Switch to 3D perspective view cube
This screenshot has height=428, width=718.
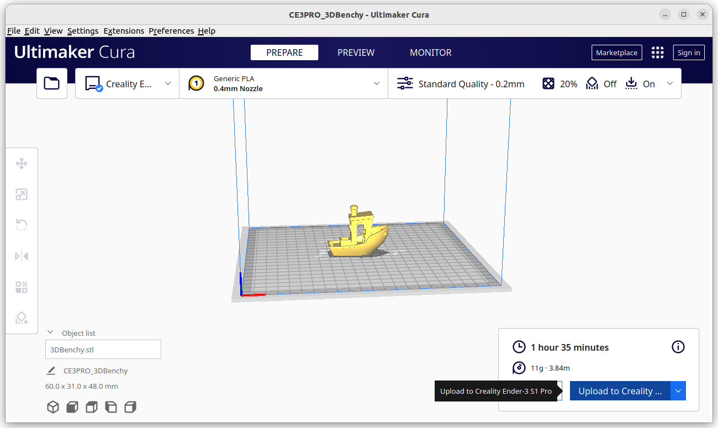click(52, 408)
